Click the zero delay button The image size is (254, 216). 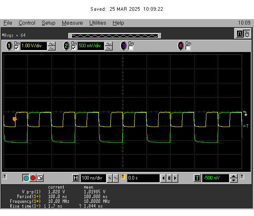[x=169, y=178]
